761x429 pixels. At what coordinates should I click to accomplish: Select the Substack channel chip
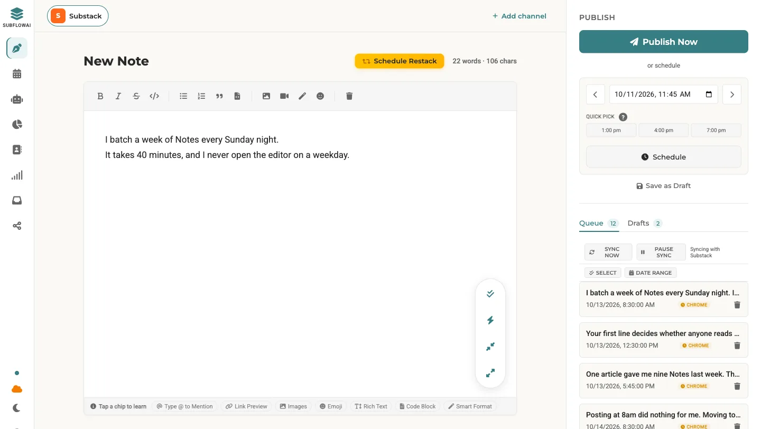coord(78,16)
